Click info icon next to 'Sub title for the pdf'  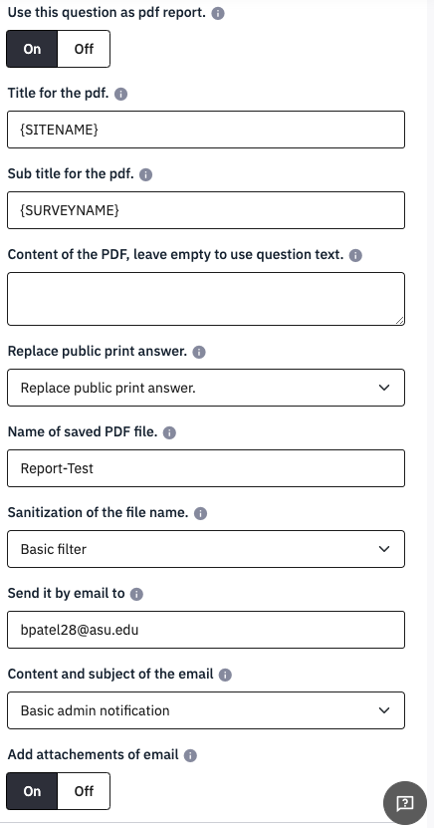tap(146, 174)
